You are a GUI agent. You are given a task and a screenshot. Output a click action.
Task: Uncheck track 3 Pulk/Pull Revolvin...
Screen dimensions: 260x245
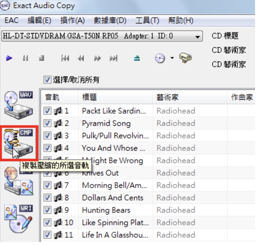47,136
